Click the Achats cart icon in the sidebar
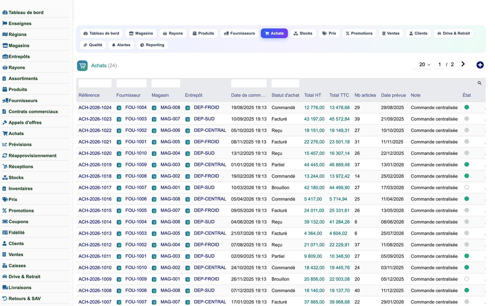 coord(5,133)
